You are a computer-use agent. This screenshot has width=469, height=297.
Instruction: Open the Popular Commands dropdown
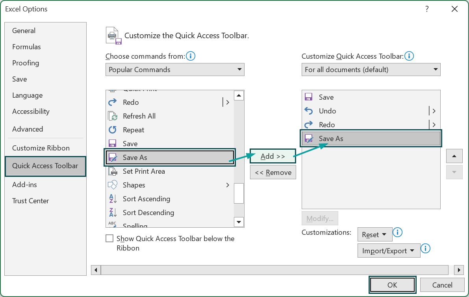[175, 69]
